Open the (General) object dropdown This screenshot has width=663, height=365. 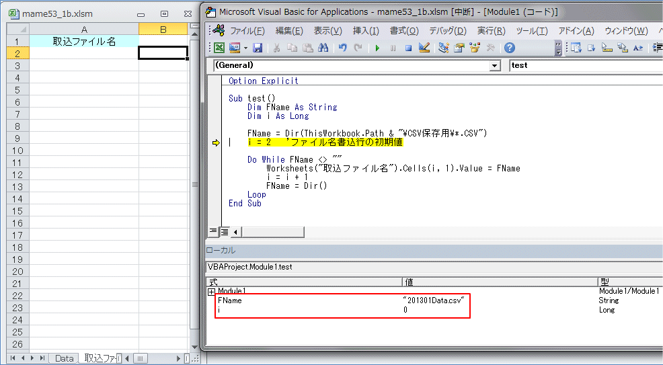pyautogui.click(x=495, y=66)
